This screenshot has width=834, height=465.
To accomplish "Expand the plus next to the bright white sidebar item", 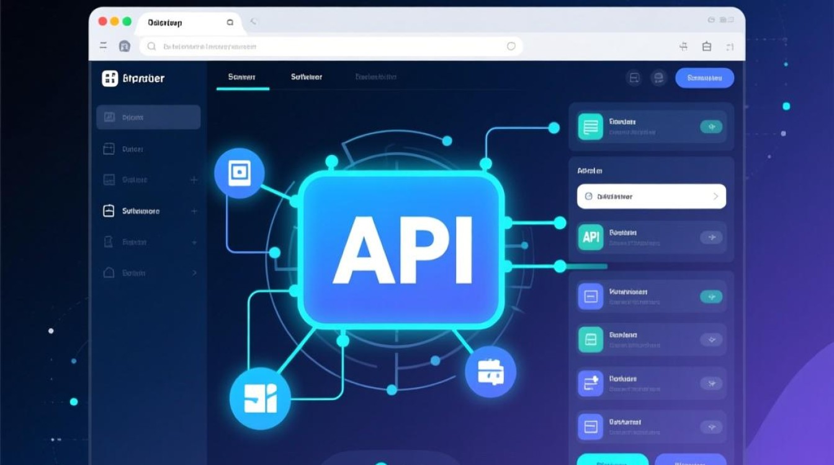I will [194, 211].
